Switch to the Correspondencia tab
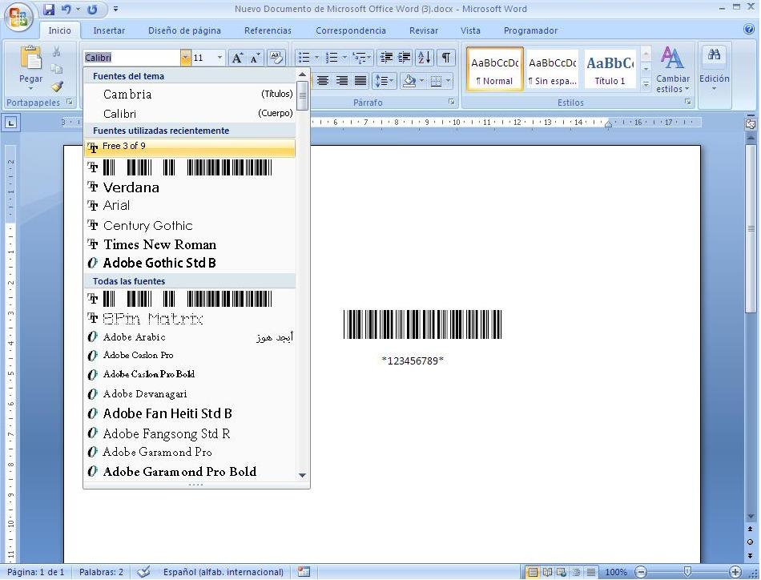This screenshot has height=580, width=761. tap(351, 30)
